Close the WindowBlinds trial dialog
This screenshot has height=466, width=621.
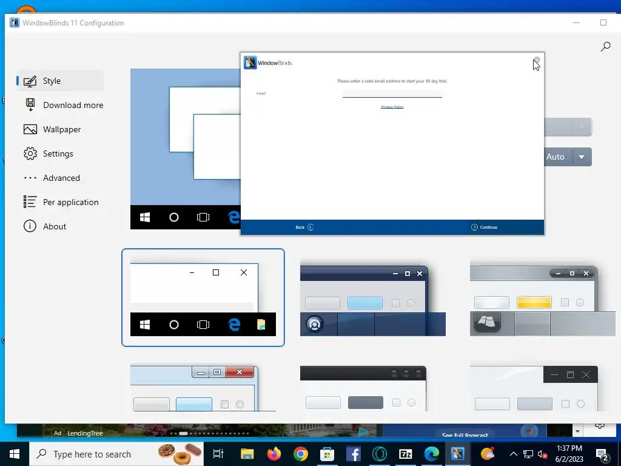click(537, 60)
